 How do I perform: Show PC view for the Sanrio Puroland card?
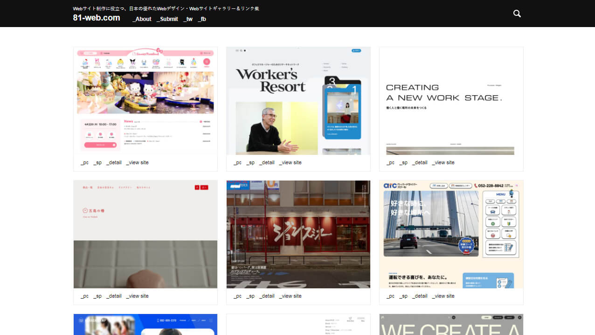click(x=84, y=162)
